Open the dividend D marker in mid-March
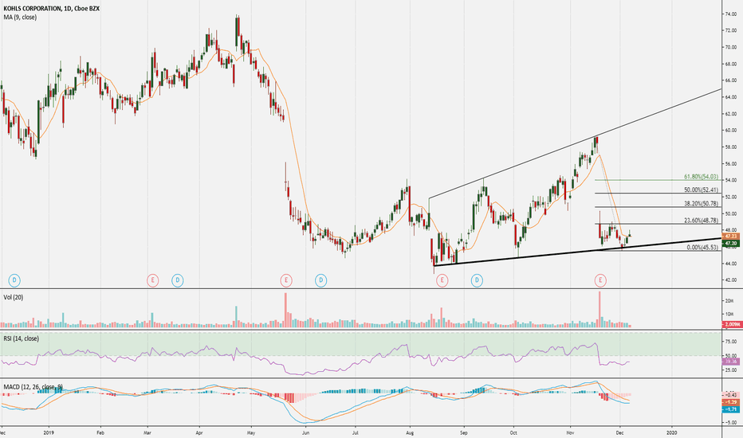The image size is (743, 438). [177, 280]
